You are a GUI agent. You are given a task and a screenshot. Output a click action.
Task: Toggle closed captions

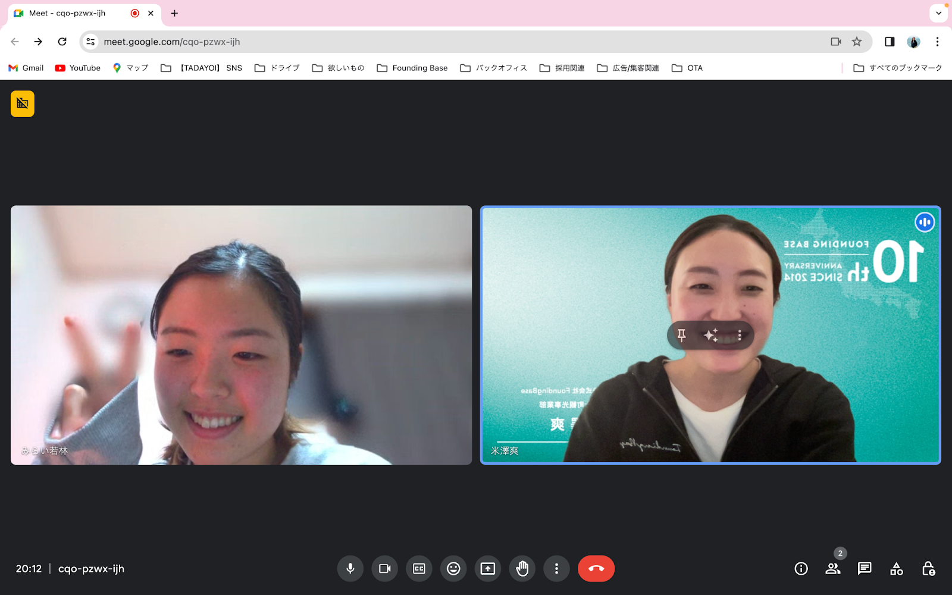coord(419,569)
